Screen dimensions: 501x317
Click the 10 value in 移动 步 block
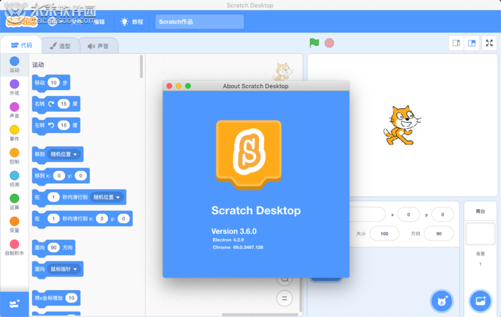54,82
